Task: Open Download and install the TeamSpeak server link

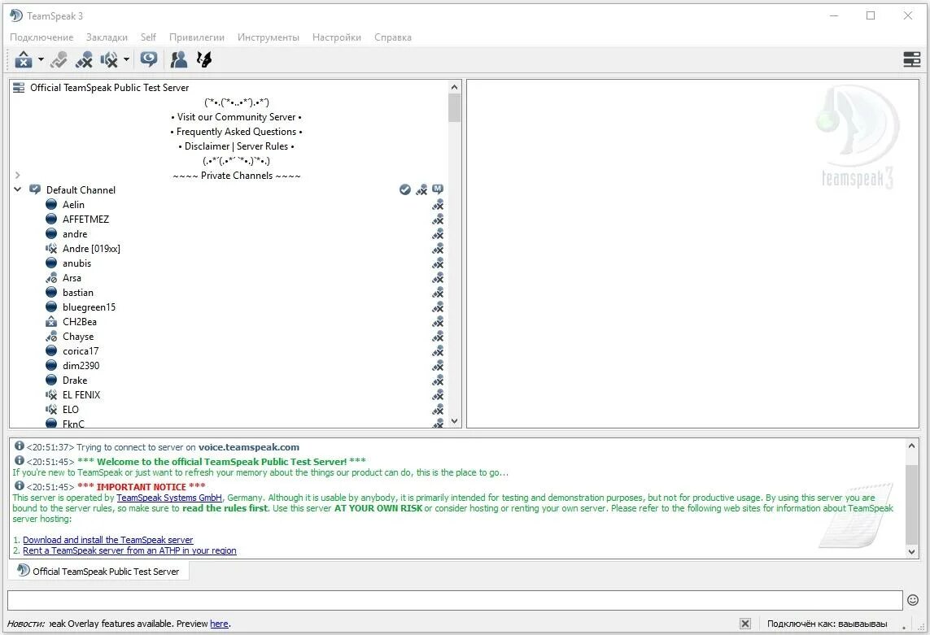Action: click(x=108, y=540)
